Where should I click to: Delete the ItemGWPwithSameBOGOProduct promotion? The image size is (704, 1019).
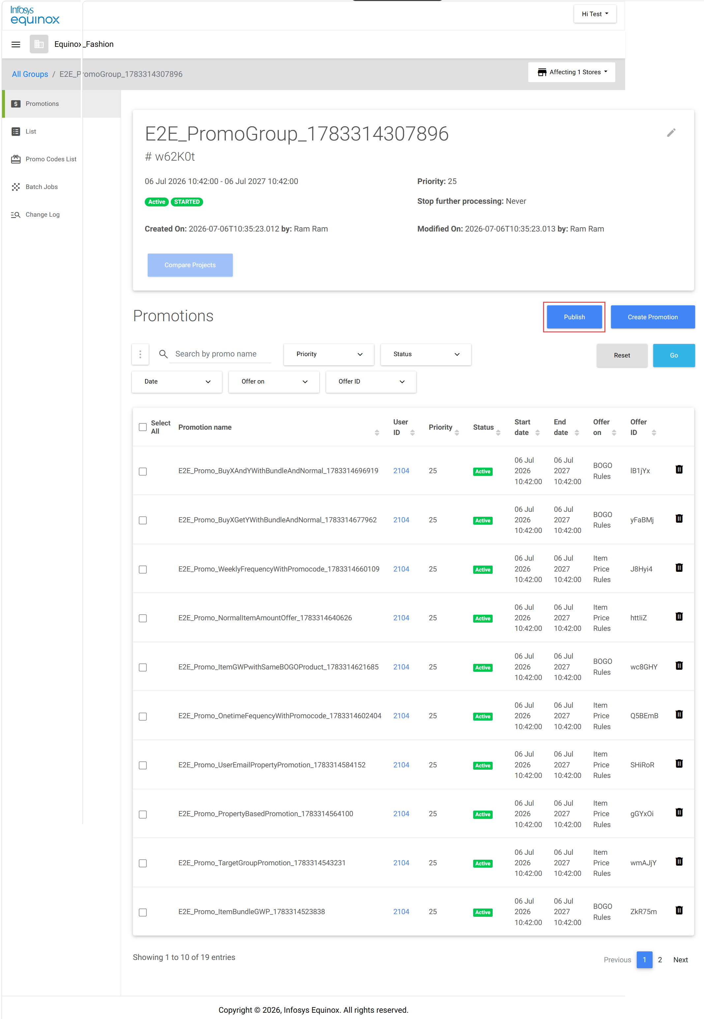coord(679,665)
